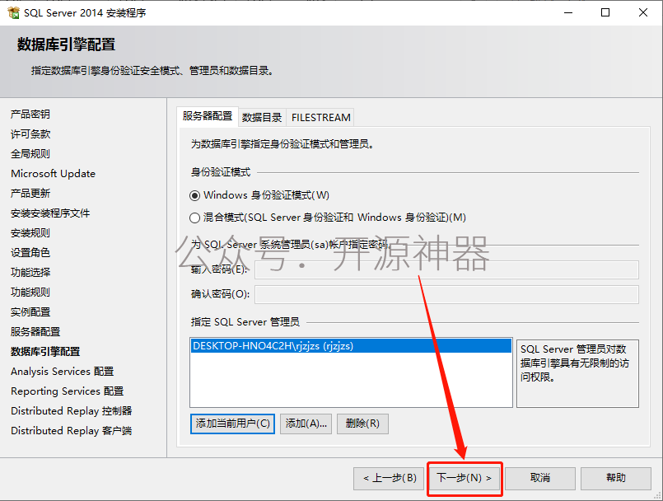Click 安装安装程序文件 step in sidebar

click(x=50, y=213)
